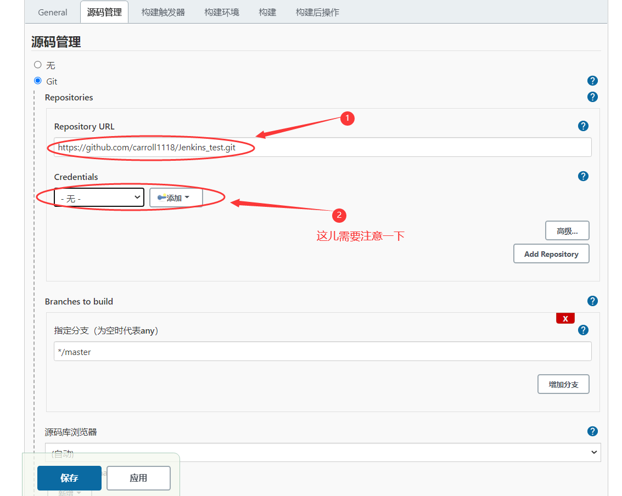The height and width of the screenshot is (496, 622).
Task: Delete branch with red X button
Action: [x=565, y=318]
